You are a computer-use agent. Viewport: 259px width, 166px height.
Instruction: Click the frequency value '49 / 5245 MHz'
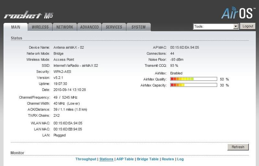65,97
